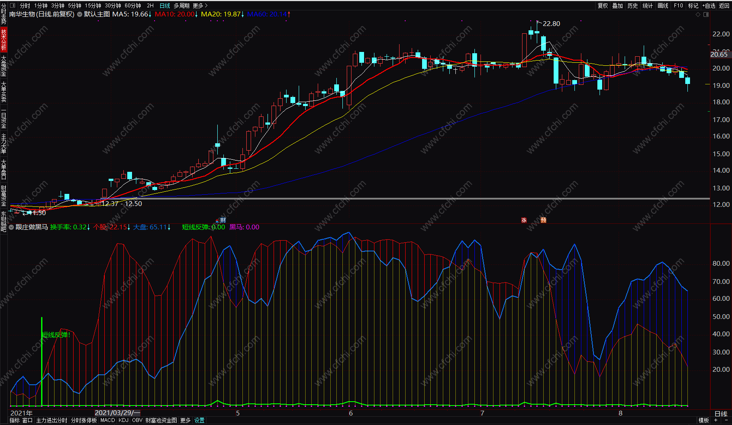The image size is (732, 425).
Task: Select the 2H period
Action: click(x=150, y=6)
